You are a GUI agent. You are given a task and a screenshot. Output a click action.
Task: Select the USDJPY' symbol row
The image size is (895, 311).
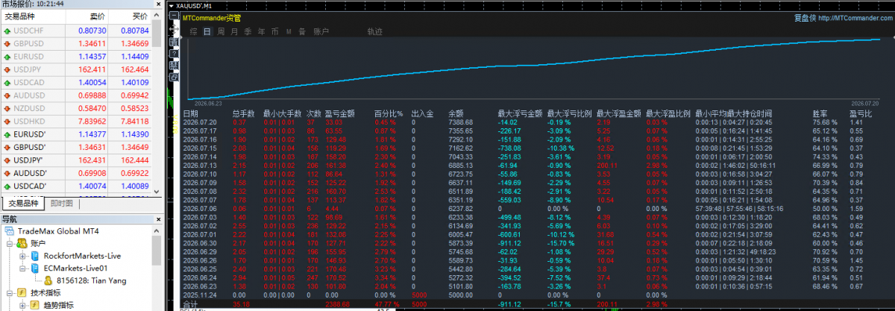(x=75, y=160)
